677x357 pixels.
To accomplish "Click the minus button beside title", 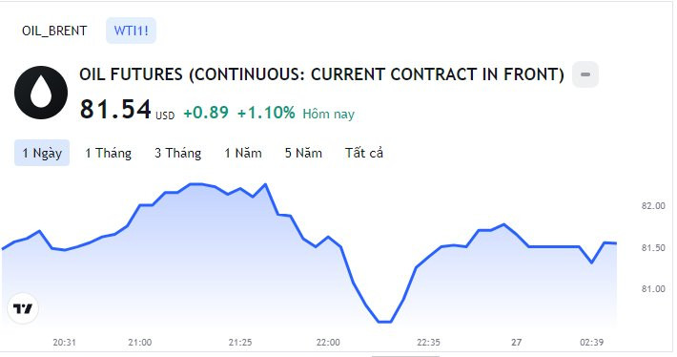I will (585, 74).
